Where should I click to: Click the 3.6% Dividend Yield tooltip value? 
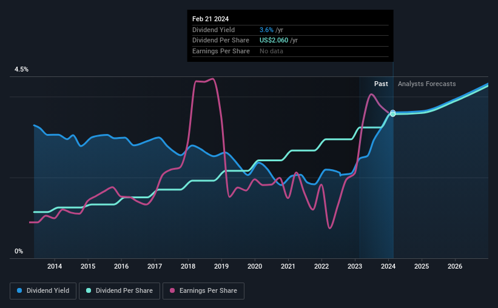(x=266, y=30)
